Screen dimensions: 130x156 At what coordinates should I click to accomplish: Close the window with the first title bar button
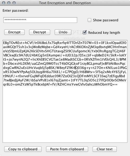(4, 3)
